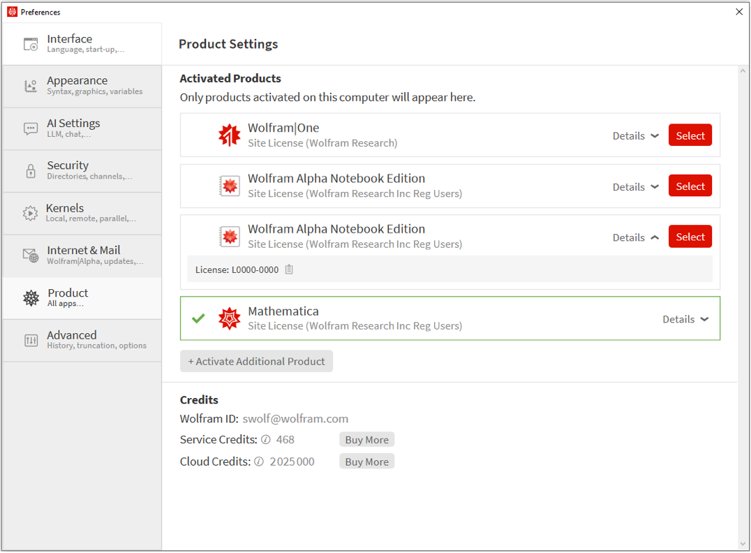Click the green checkmark beside Mathematica
This screenshot has height=553, width=751.
coord(198,318)
